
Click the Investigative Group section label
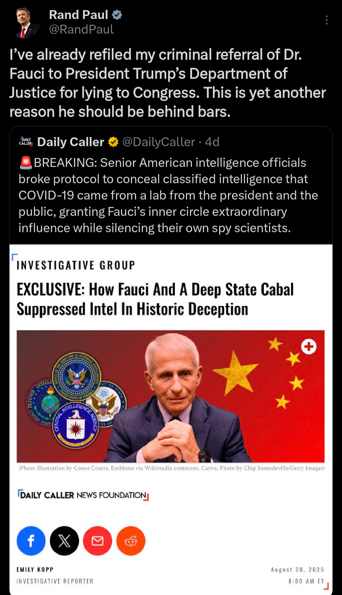click(x=76, y=265)
